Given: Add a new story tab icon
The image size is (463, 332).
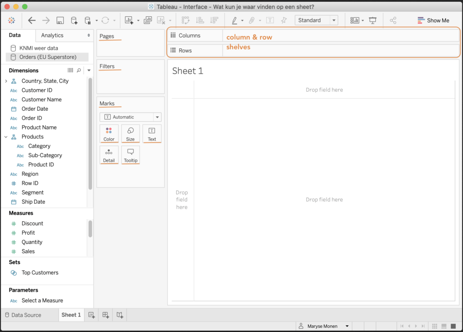Looking at the screenshot, I should [x=120, y=315].
